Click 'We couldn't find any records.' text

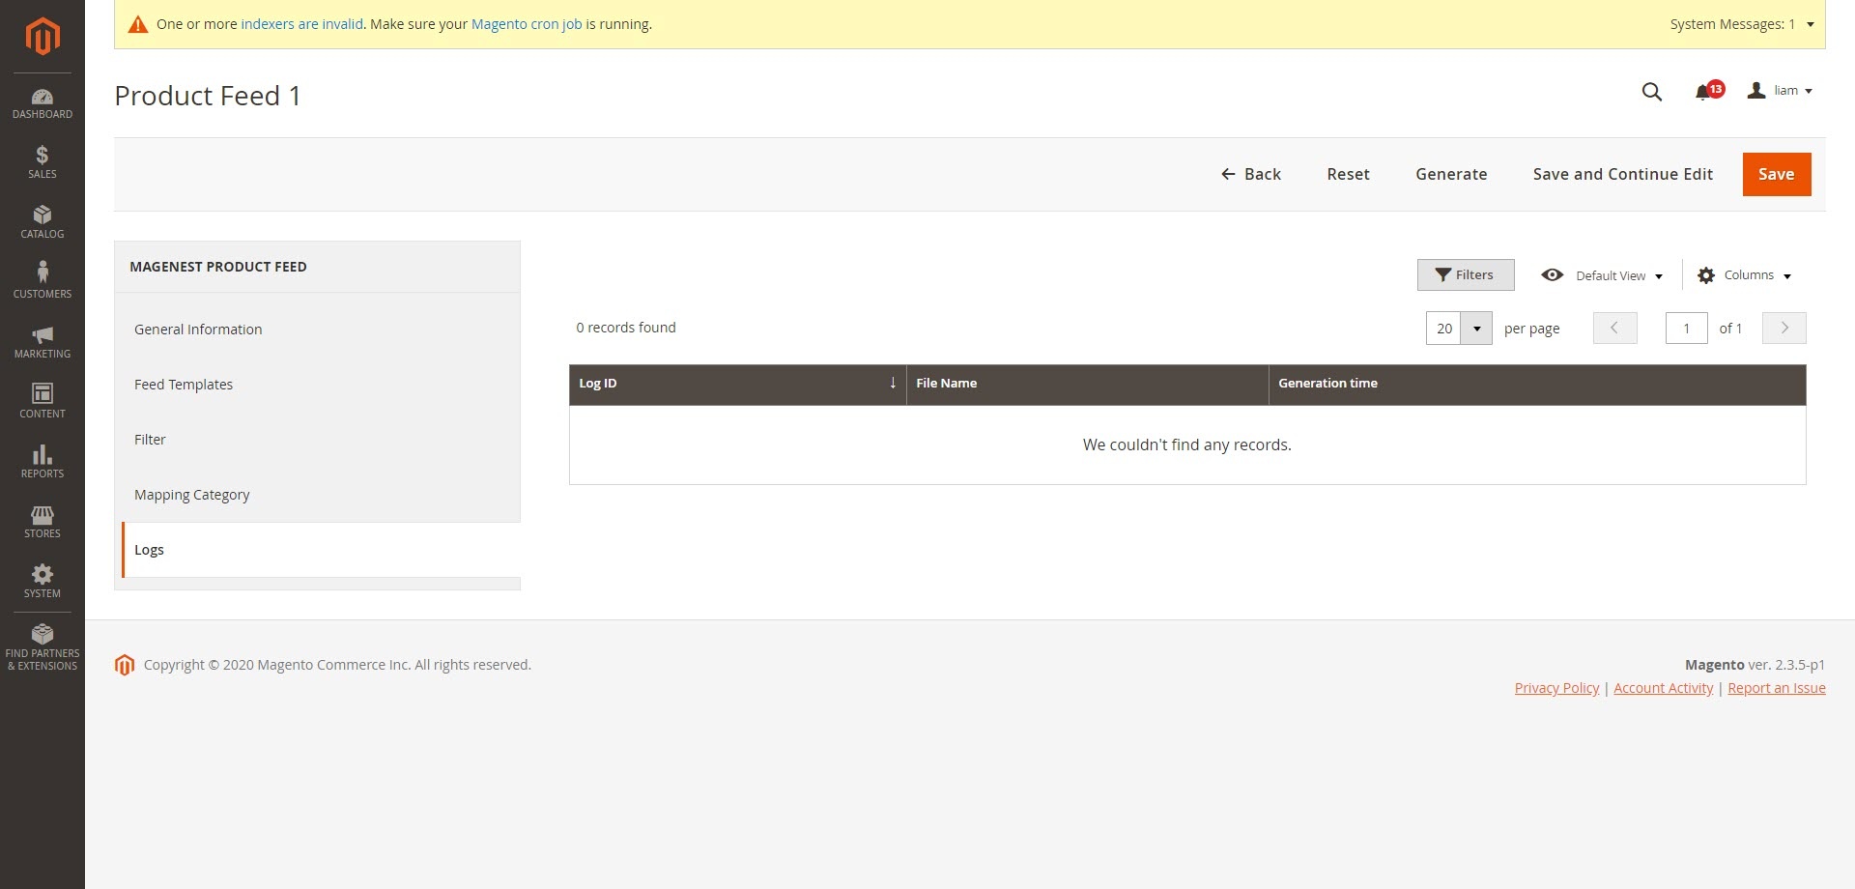tap(1186, 444)
